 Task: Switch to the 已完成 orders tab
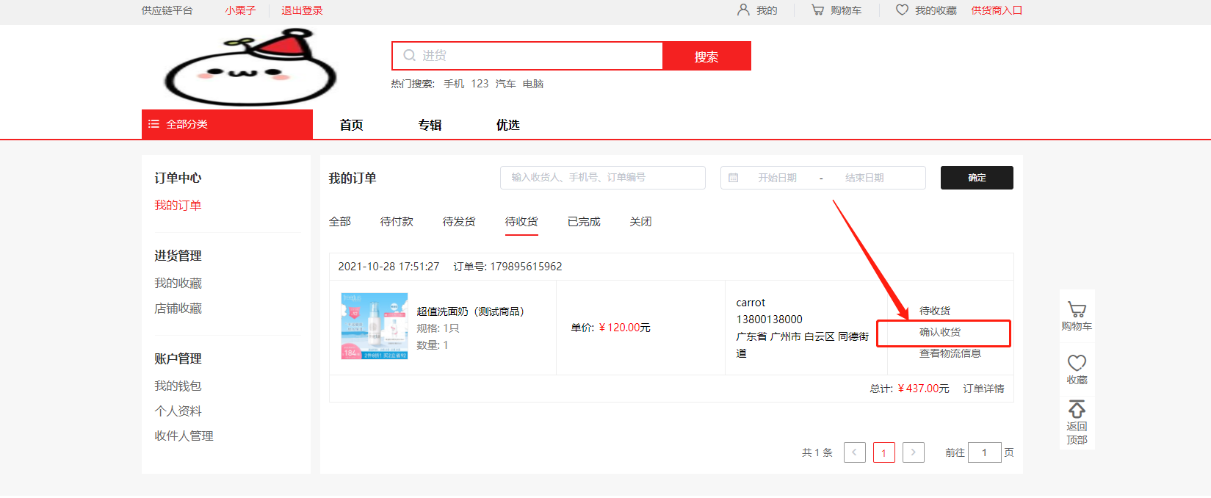(584, 222)
